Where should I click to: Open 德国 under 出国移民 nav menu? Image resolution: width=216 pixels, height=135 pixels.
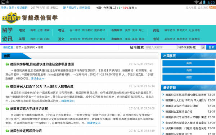[x=141, y=39]
